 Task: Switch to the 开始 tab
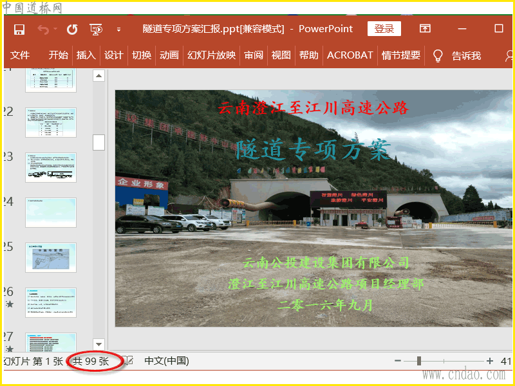click(x=58, y=55)
